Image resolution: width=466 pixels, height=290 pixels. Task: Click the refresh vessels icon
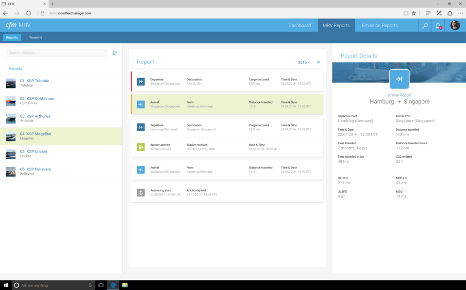(115, 53)
